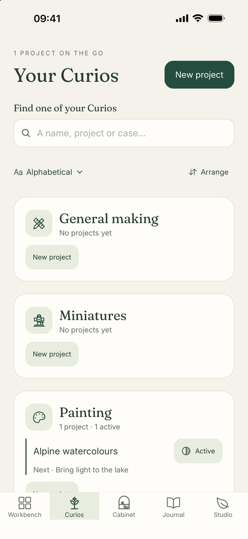This screenshot has height=539, width=248.
Task: Tap the Miniatures figure icon
Action: coord(39,320)
